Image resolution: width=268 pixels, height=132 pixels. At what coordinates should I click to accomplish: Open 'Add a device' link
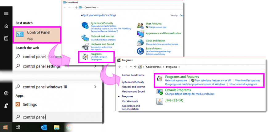[x=96, y=49]
